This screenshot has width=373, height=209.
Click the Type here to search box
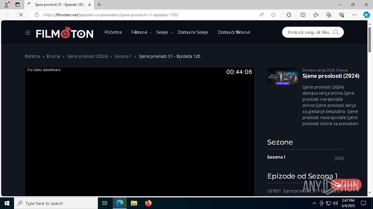coord(56,203)
